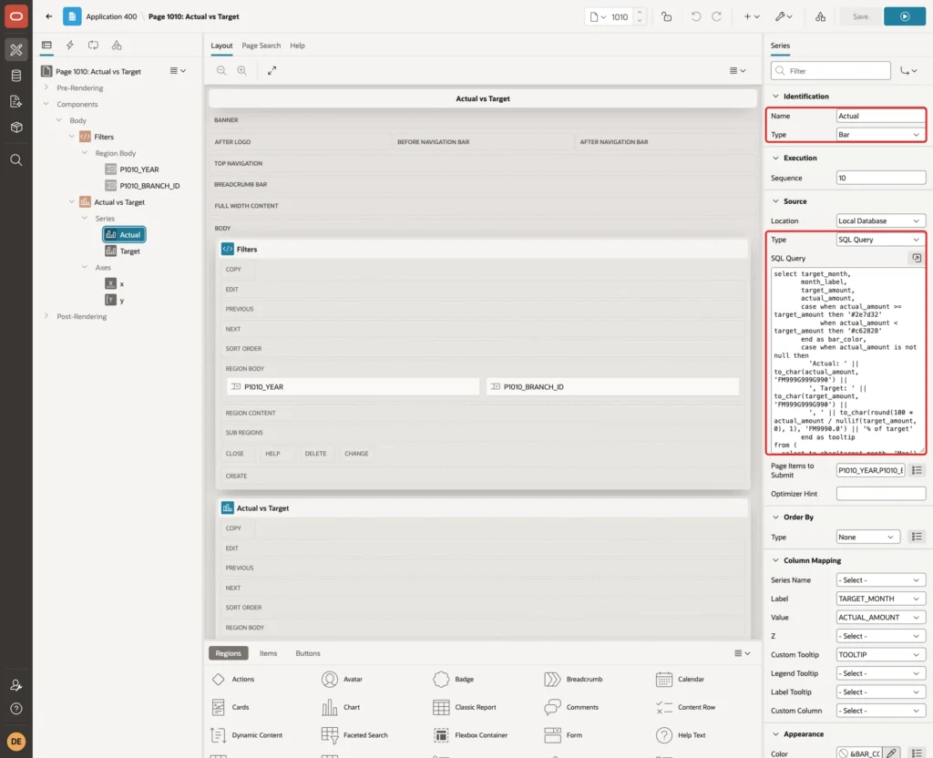This screenshot has width=933, height=758.
Task: Open the Location Local Database dropdown
Action: [x=881, y=220]
